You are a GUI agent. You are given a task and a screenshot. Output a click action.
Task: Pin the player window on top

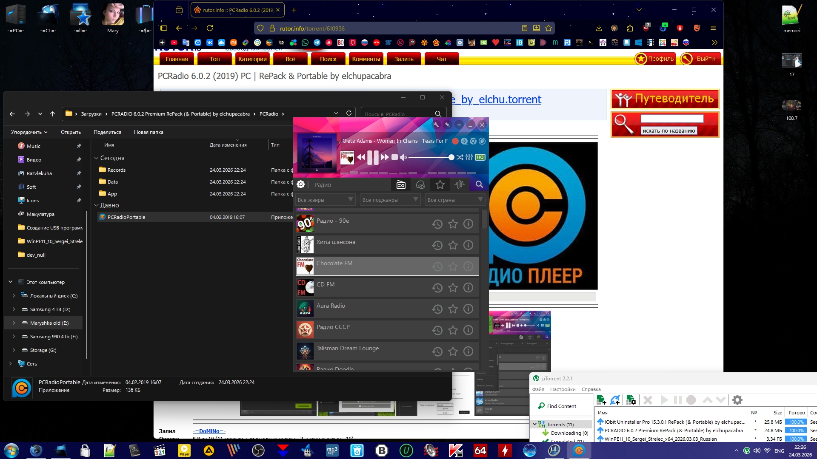click(447, 125)
